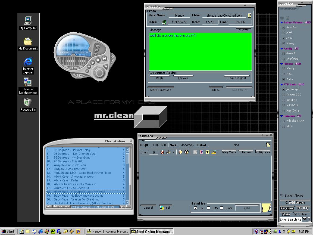
Task: Click the yellow eraser icon in message toolbar
Action: click(214, 152)
